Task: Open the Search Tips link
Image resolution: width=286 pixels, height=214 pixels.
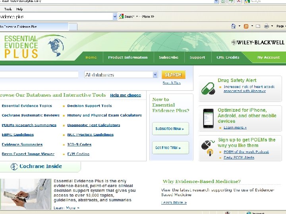Action: [172, 83]
